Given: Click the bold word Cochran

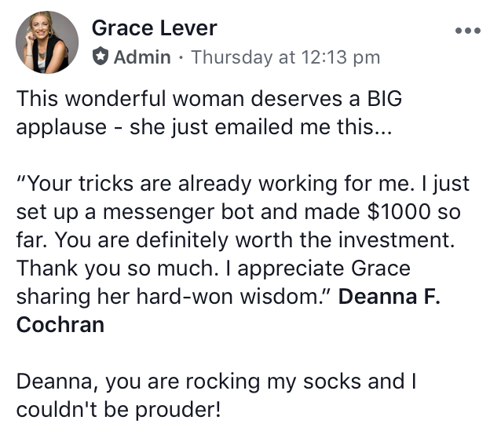Looking at the screenshot, I should click(60, 325).
